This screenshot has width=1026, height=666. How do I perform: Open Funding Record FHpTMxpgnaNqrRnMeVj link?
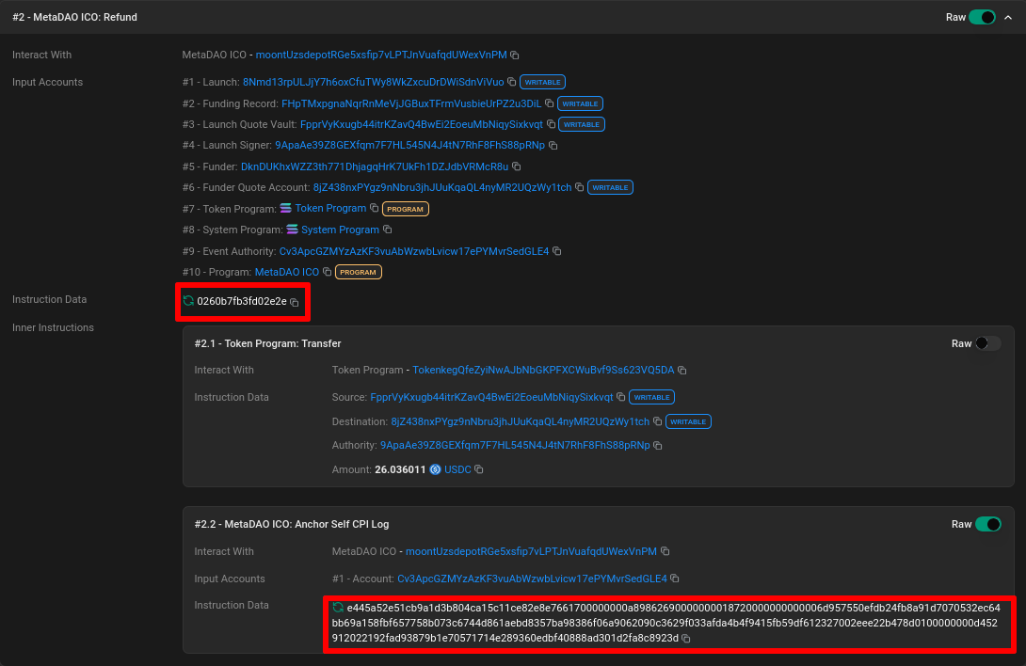[411, 103]
